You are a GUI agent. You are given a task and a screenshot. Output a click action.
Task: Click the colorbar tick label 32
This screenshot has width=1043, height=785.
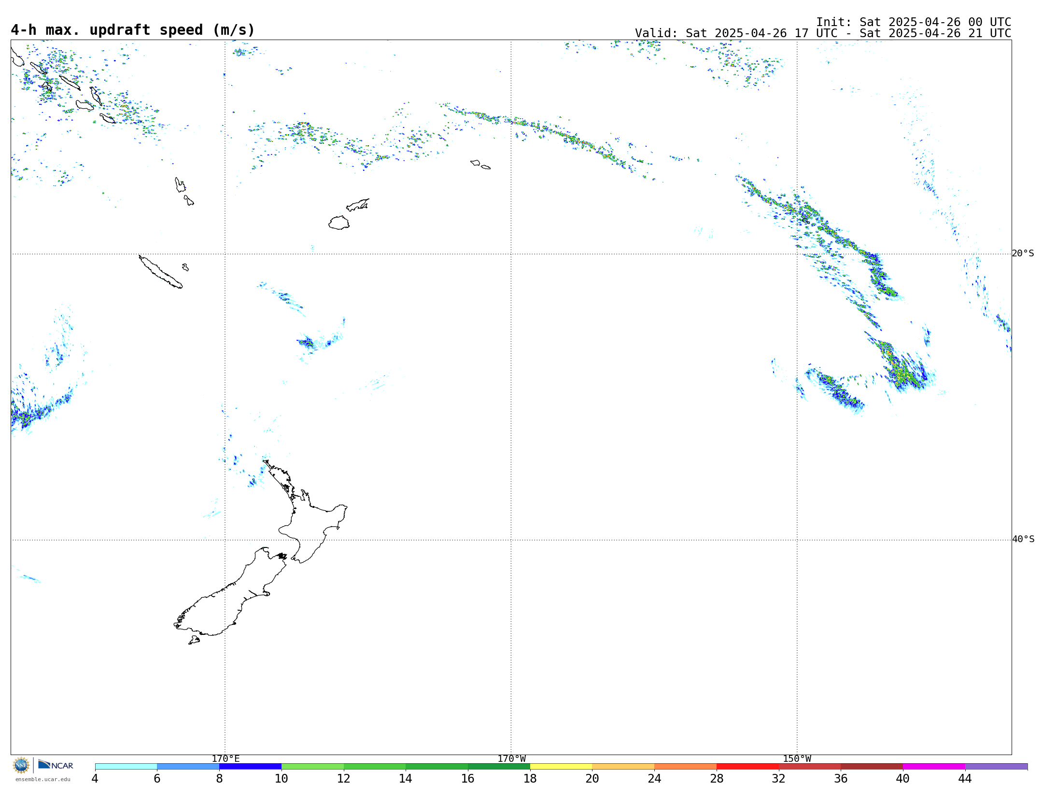click(x=779, y=778)
